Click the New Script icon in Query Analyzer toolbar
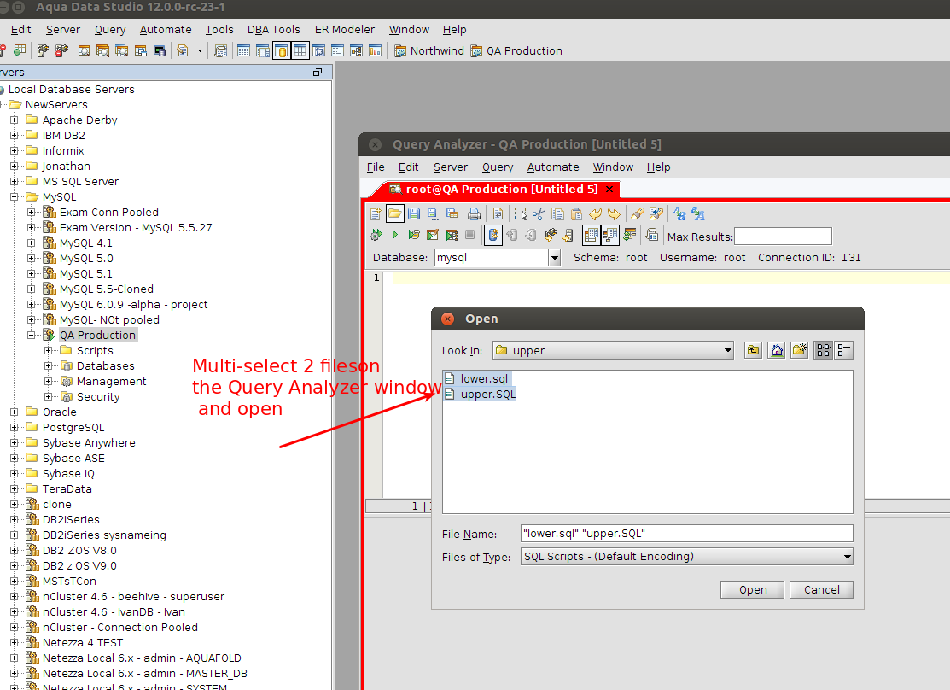Image resolution: width=950 pixels, height=690 pixels. 376,213
